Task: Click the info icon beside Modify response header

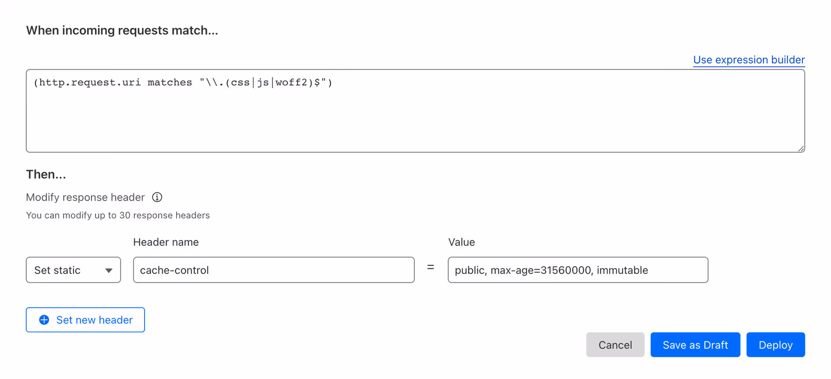Action: (157, 197)
